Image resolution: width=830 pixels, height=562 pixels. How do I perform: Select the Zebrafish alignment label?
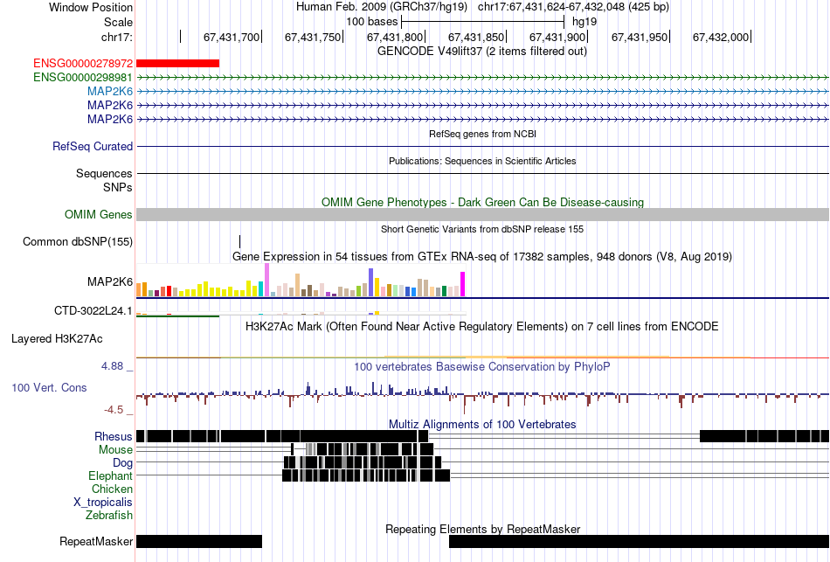(109, 515)
